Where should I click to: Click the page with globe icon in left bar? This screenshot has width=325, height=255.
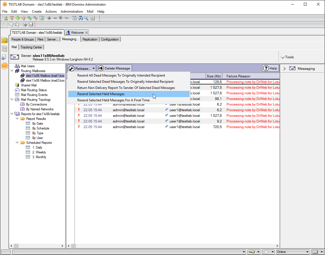pos(4,57)
